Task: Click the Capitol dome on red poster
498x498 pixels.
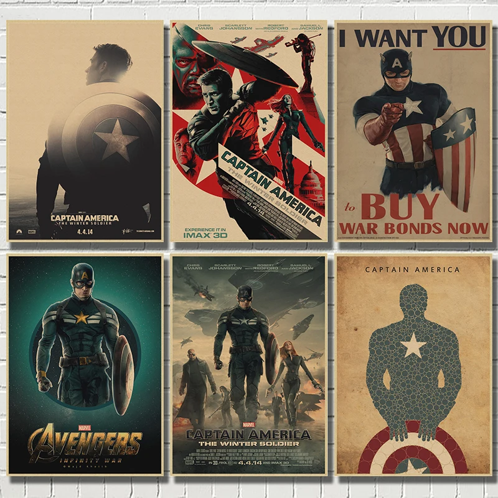Action: point(311,182)
